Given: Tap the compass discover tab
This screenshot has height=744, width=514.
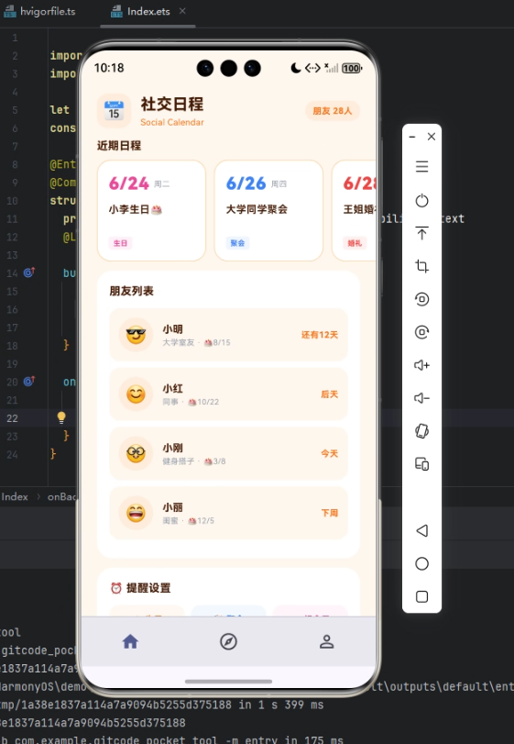Looking at the screenshot, I should (228, 641).
